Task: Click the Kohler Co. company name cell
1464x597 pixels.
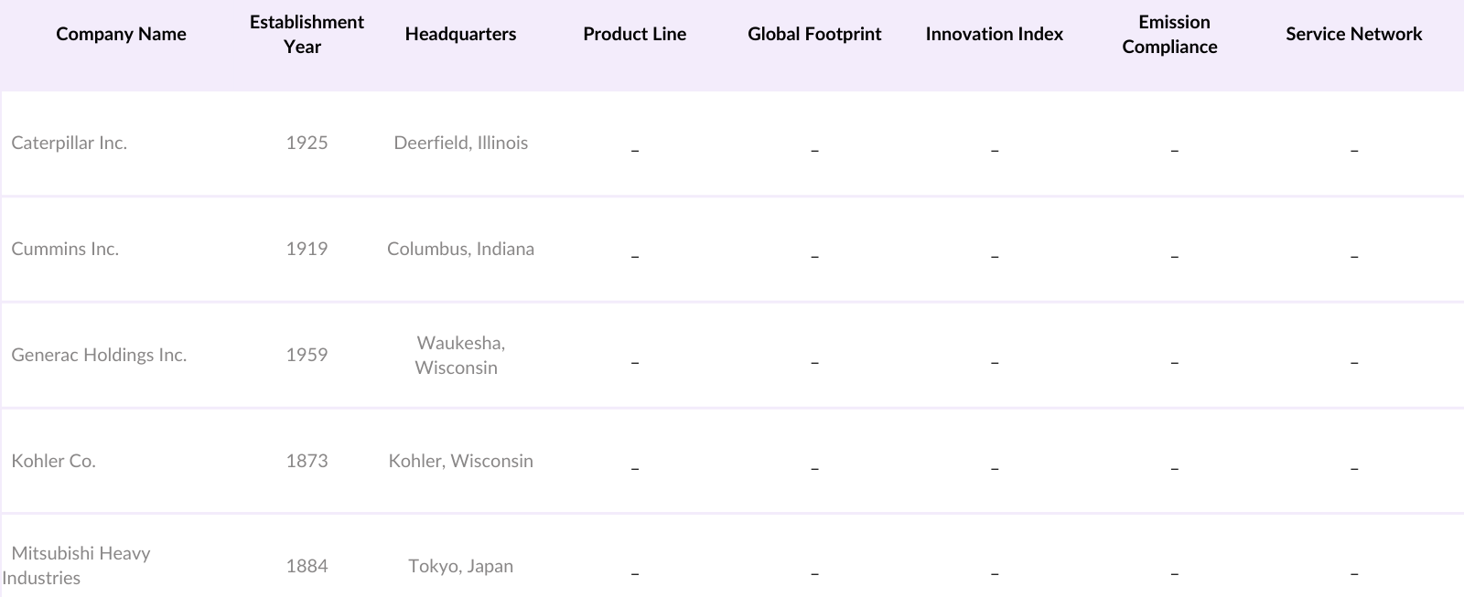Action: point(53,461)
